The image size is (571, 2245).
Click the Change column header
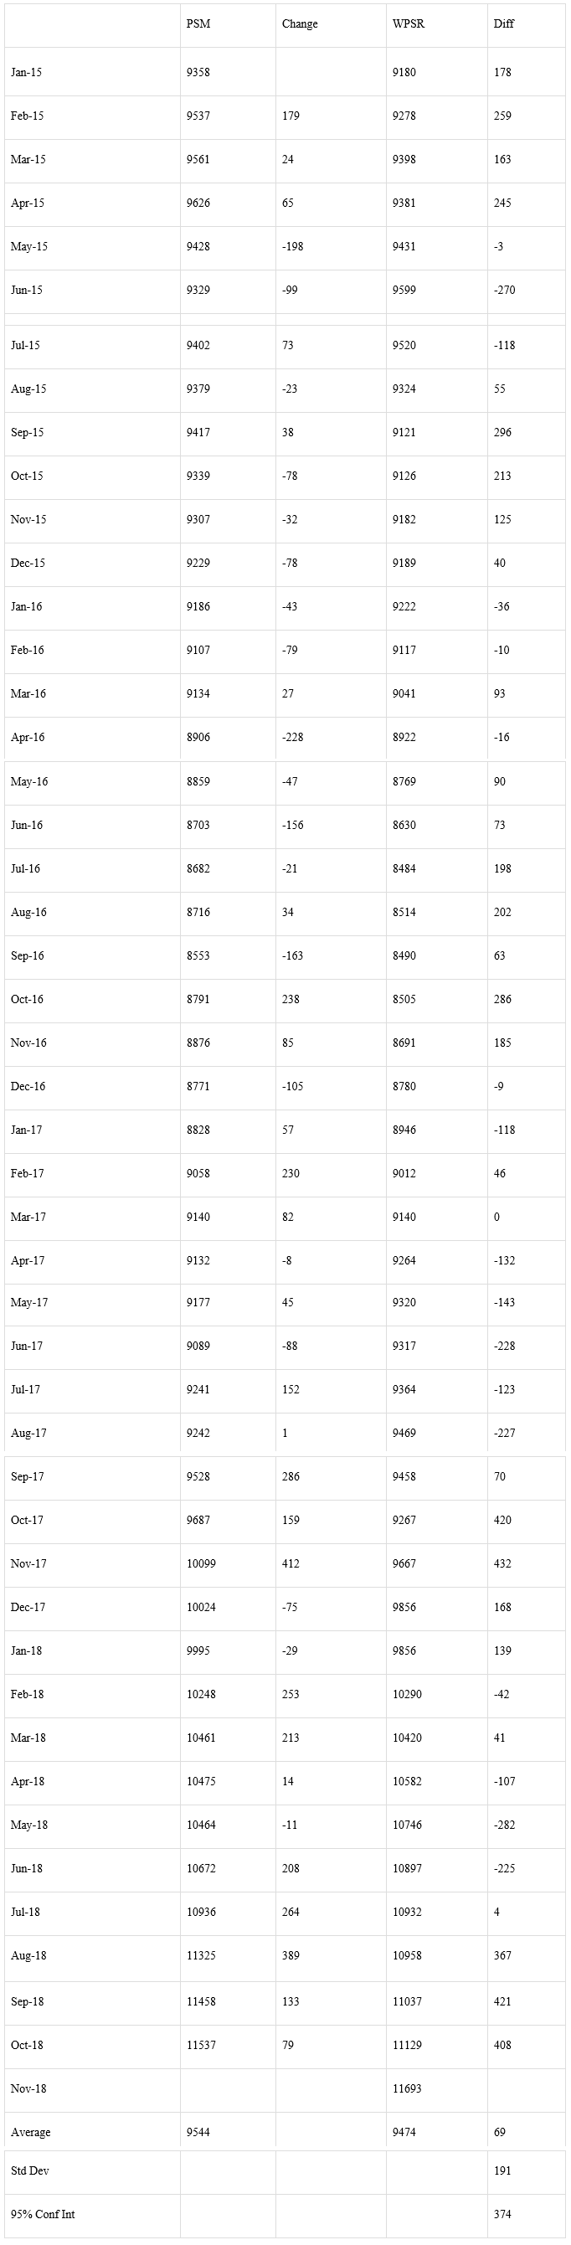tap(300, 23)
